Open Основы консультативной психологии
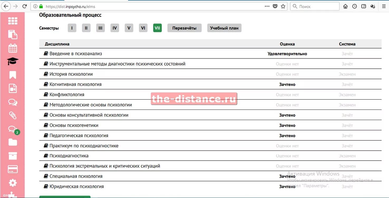This screenshot has width=389, height=198. pos(89,115)
